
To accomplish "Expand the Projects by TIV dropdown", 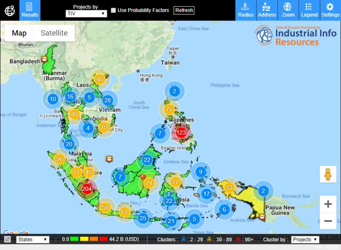I will 86,14.
